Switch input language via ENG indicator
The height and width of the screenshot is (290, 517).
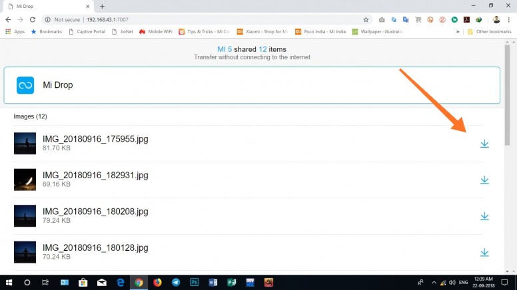(x=463, y=283)
